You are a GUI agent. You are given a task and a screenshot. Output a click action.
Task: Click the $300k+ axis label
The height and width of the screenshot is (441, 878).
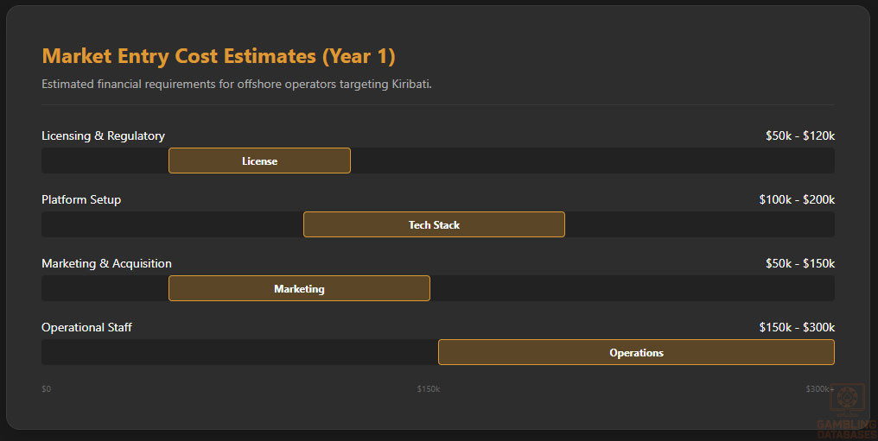pos(819,389)
